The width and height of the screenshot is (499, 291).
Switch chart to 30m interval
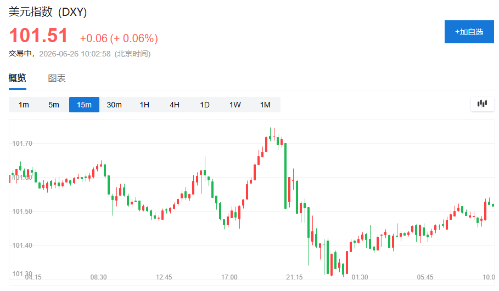[x=114, y=105]
